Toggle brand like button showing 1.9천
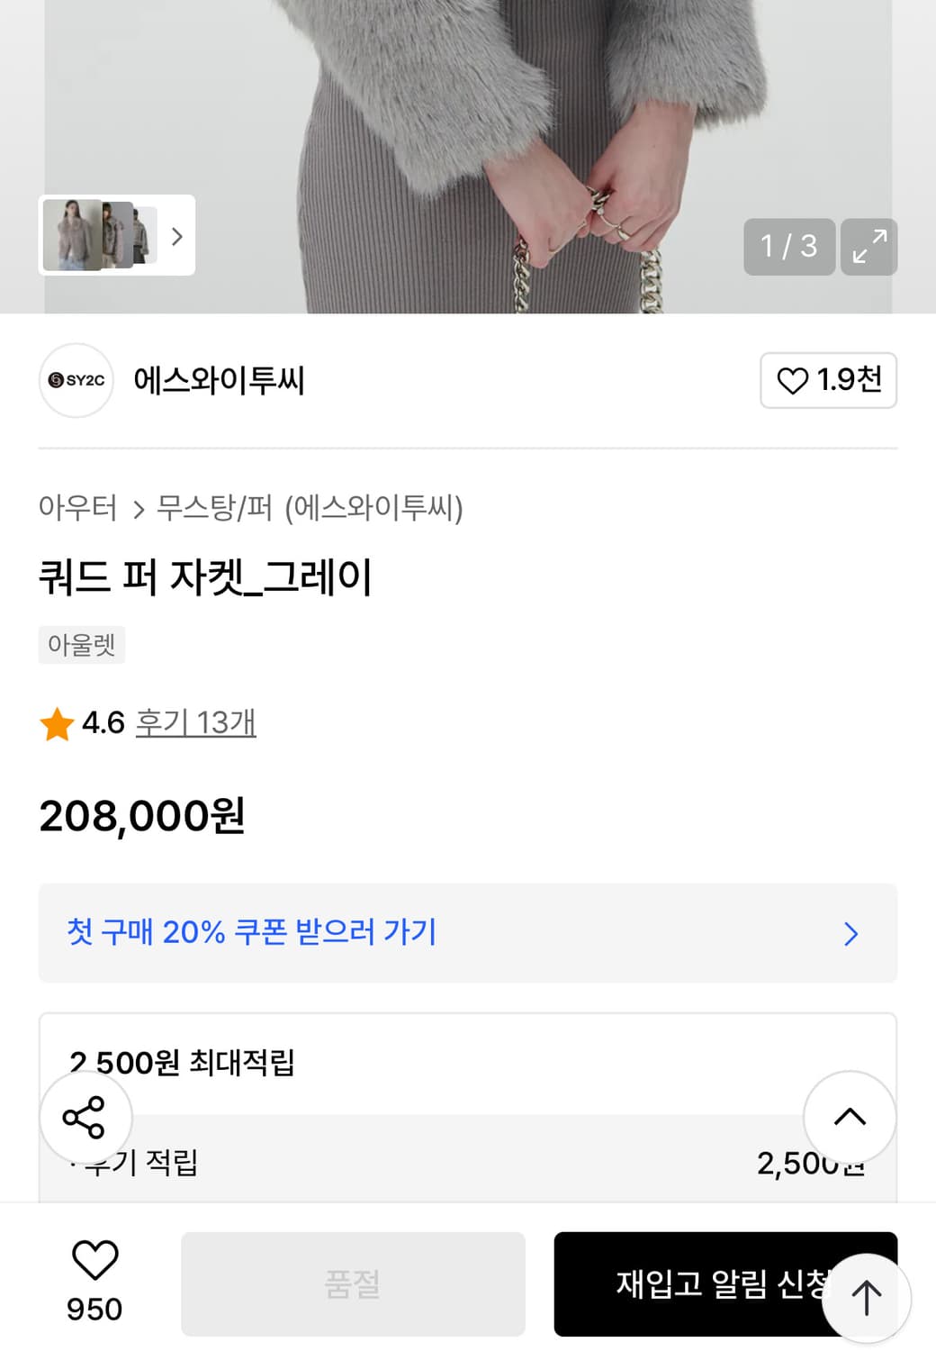 [828, 380]
